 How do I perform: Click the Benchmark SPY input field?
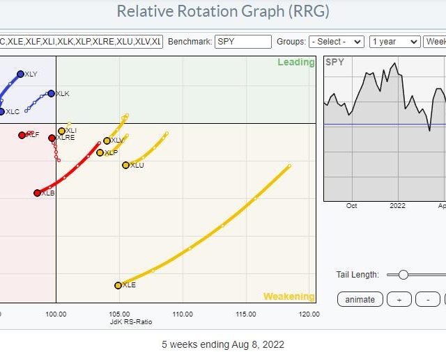(243, 42)
